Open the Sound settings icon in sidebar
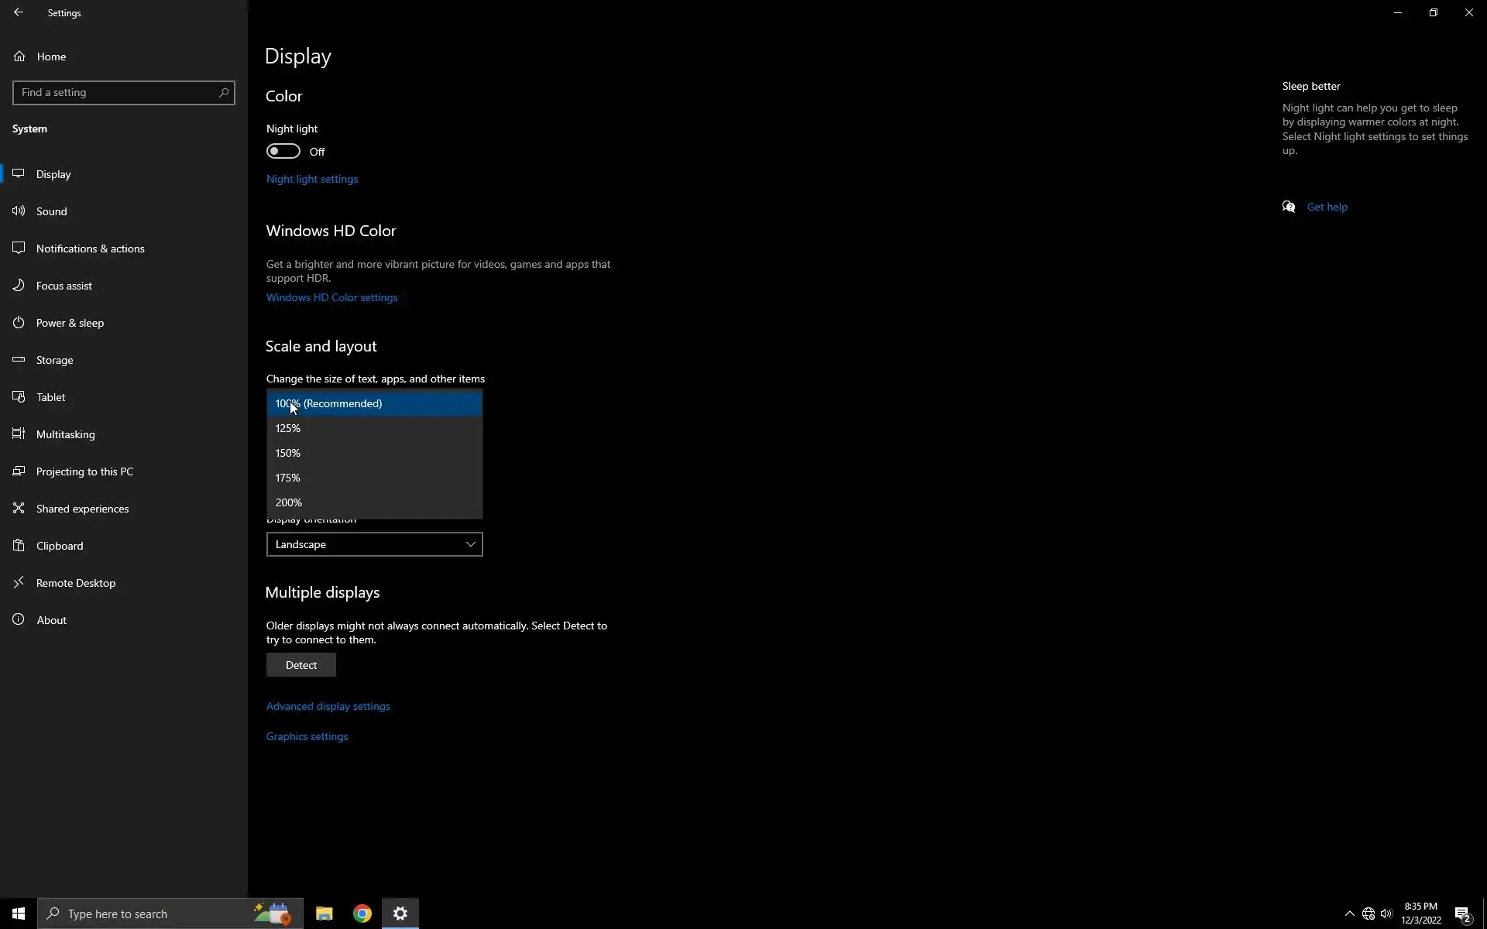 coord(19,211)
